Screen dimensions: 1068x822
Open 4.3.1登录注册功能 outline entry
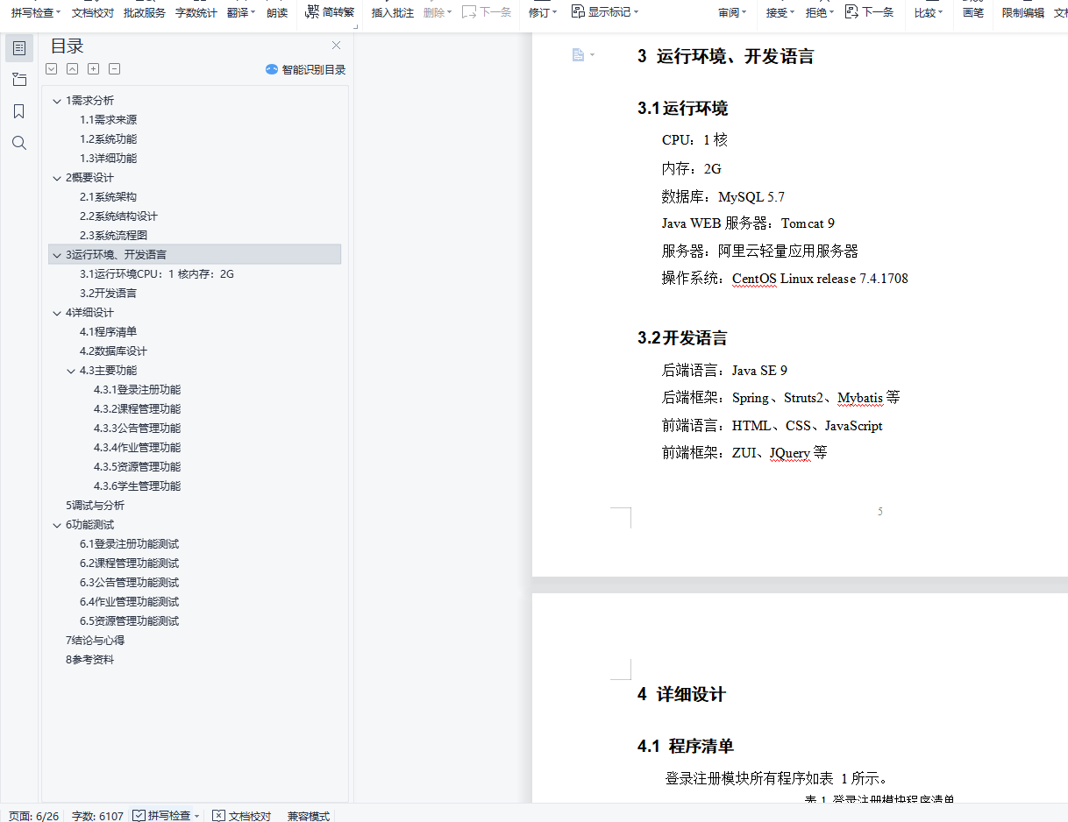tap(137, 390)
